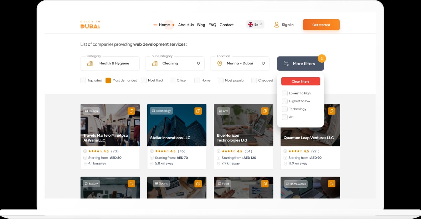421x219 pixels.
Task: Tick the Cheapest filter checkbox
Action: 254,80
